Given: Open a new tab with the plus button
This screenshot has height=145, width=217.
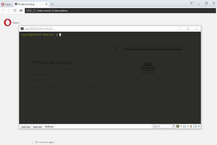Looking at the screenshot, I should pos(52,4).
